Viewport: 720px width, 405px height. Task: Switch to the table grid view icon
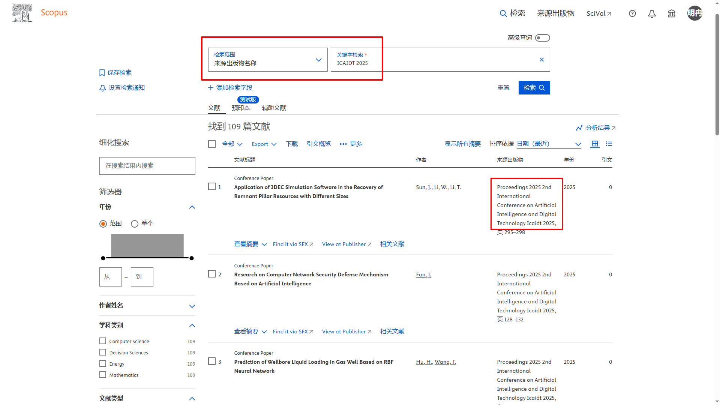(x=595, y=144)
